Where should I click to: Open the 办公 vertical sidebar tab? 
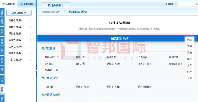tap(2, 70)
